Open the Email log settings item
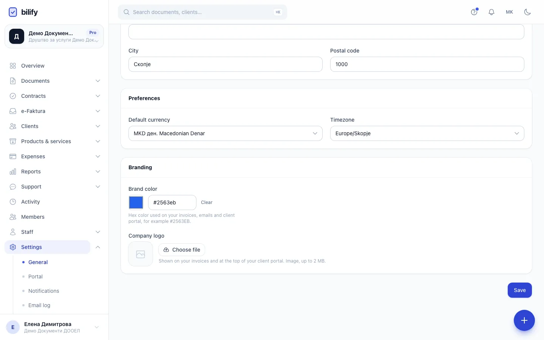This screenshot has height=340, width=544. point(39,305)
